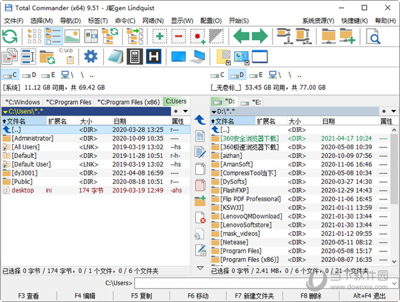
Task: Open 文件(F) menu
Action: click(x=14, y=21)
